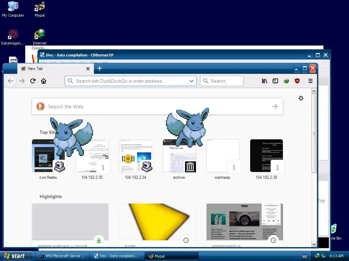The width and height of the screenshot is (349, 261).
Task: Open the 104.192.2.35 top site
Action: click(x=92, y=159)
